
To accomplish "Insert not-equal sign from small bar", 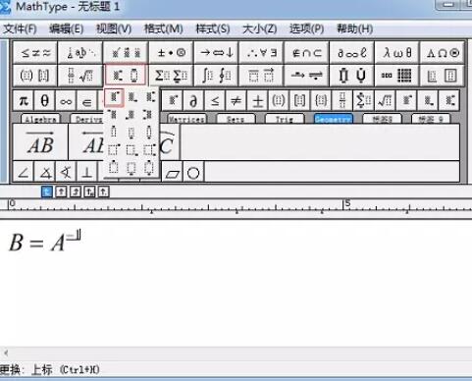I will click(236, 100).
